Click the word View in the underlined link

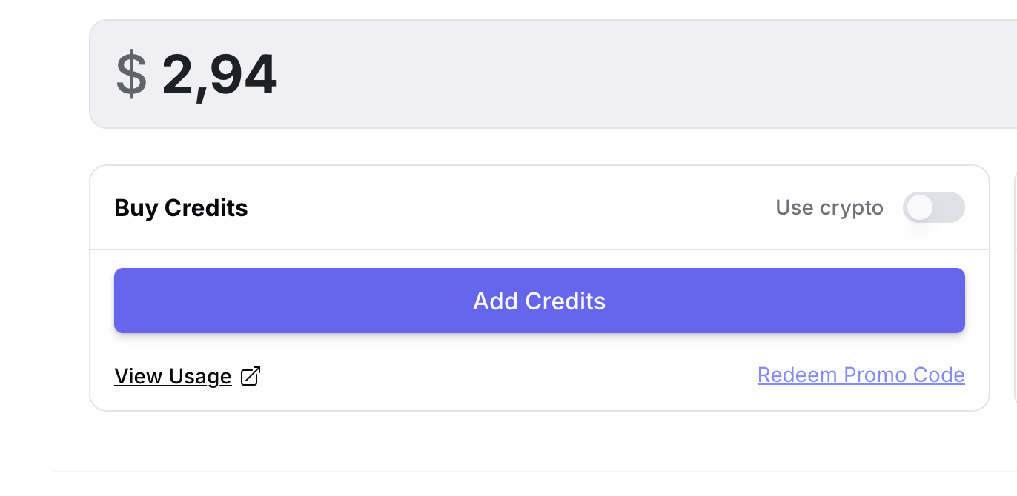(x=139, y=377)
